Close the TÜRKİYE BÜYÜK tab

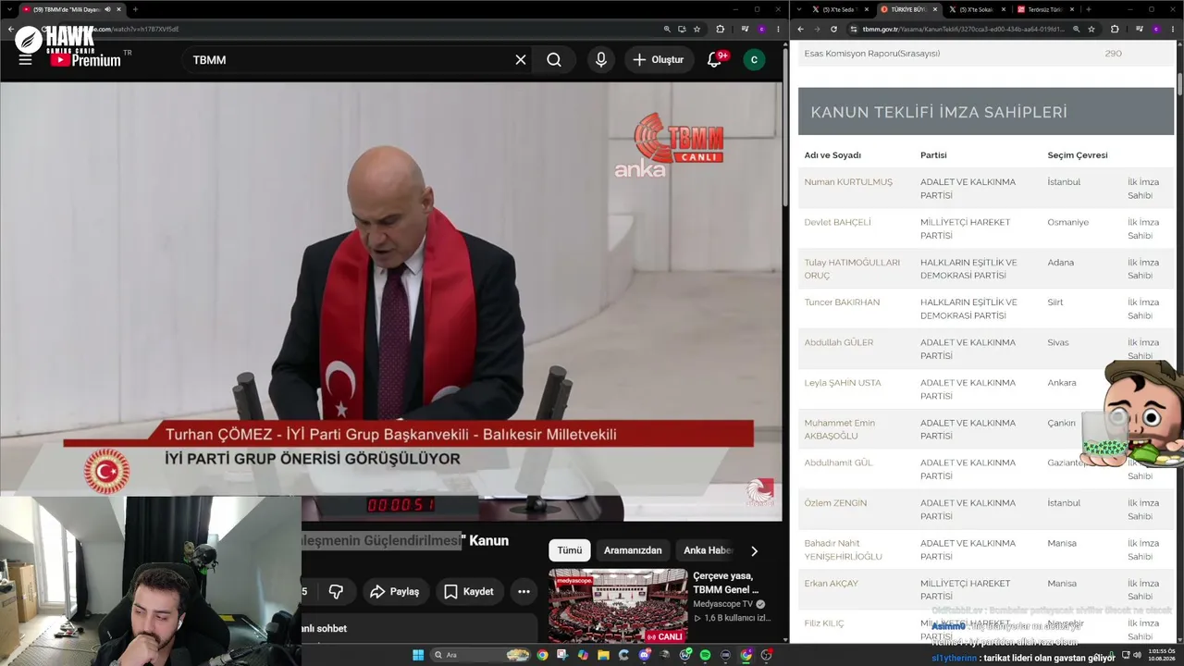[x=935, y=9]
